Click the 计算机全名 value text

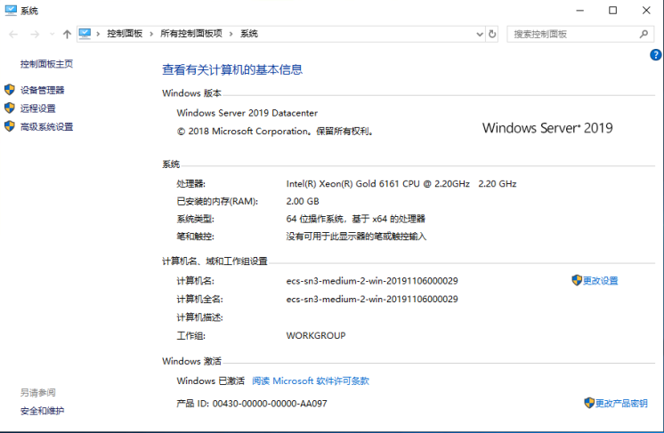pyautogui.click(x=372, y=299)
